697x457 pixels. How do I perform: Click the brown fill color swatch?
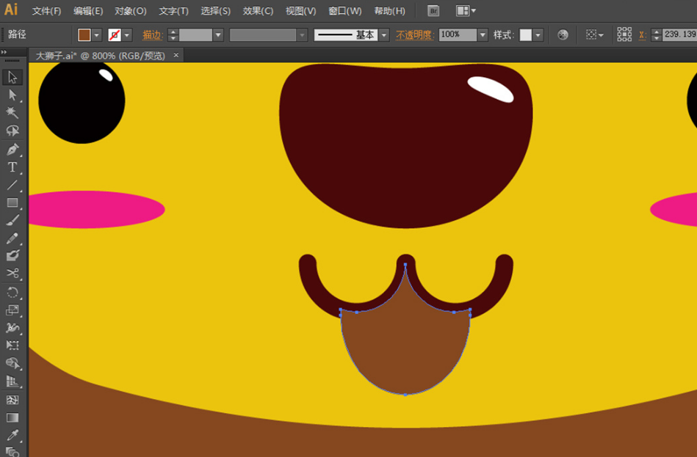84,35
